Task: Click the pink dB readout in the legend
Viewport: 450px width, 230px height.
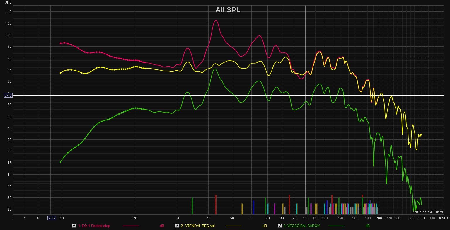Action: pos(162,226)
